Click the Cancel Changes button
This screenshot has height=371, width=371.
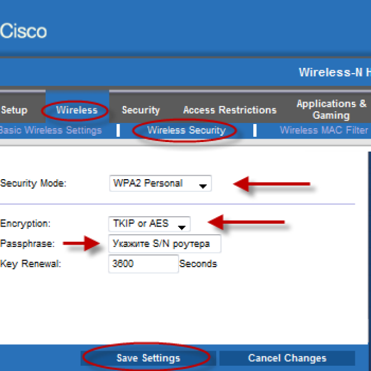(x=288, y=358)
